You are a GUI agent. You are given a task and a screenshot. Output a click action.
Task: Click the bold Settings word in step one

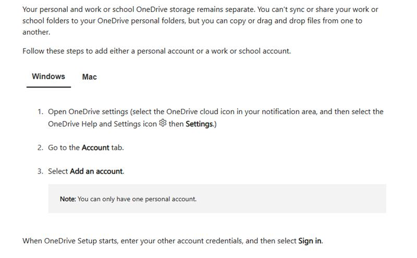pos(200,124)
